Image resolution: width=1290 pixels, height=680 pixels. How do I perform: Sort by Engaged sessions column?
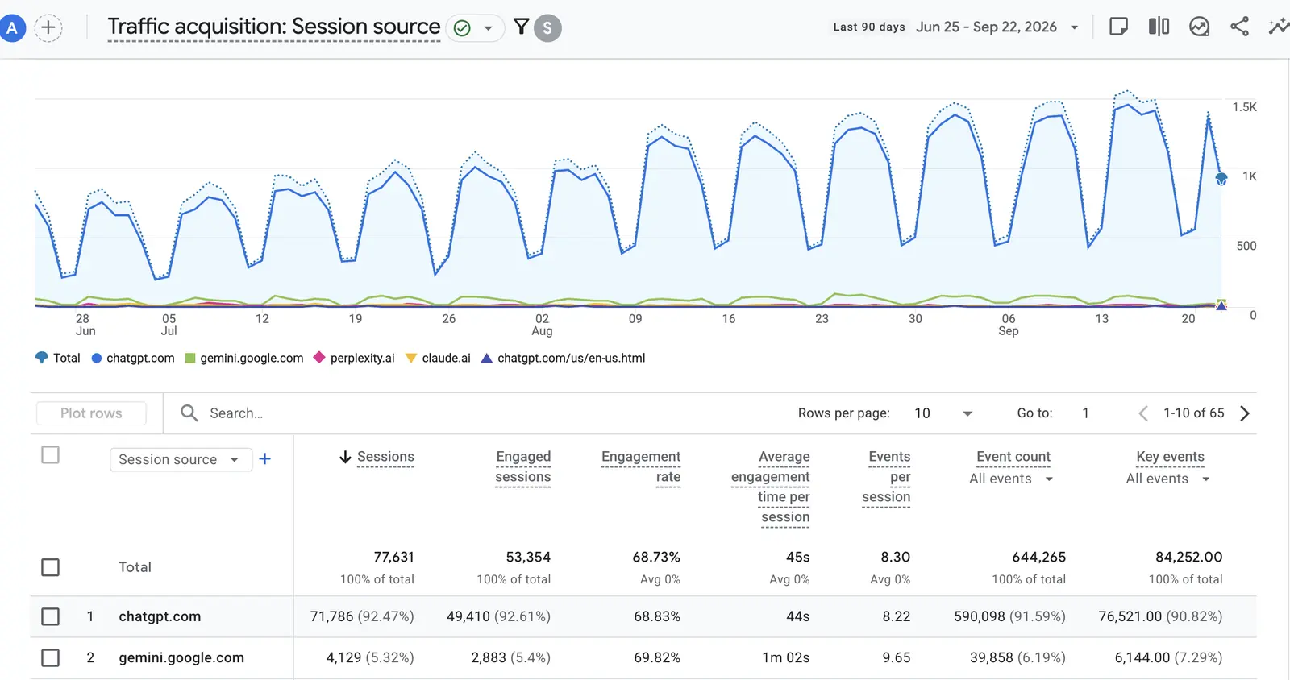523,466
